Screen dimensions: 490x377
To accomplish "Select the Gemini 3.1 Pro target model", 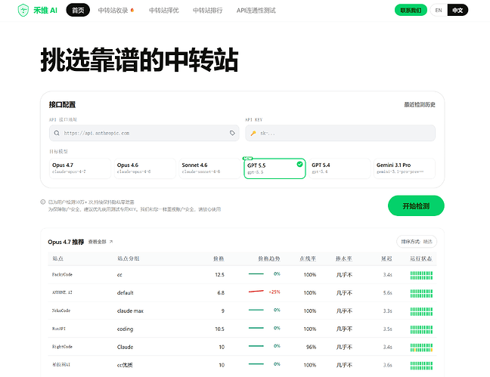I will coord(405,168).
